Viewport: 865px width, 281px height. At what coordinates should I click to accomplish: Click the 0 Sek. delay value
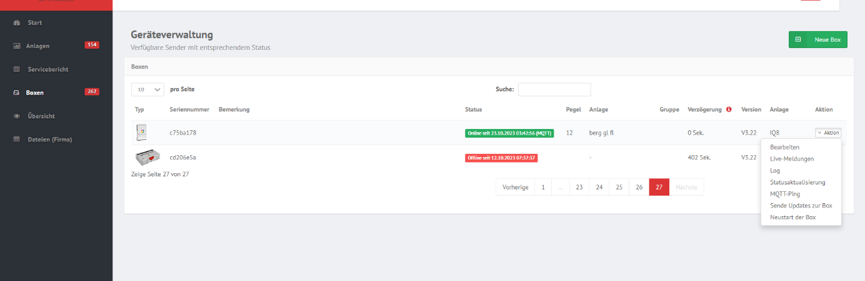coord(696,133)
